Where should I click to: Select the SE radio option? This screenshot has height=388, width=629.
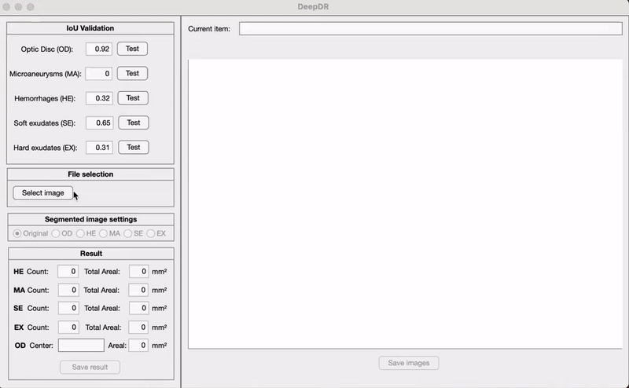[128, 233]
